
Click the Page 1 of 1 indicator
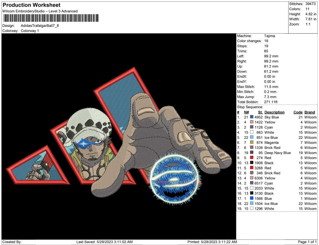click(307, 242)
